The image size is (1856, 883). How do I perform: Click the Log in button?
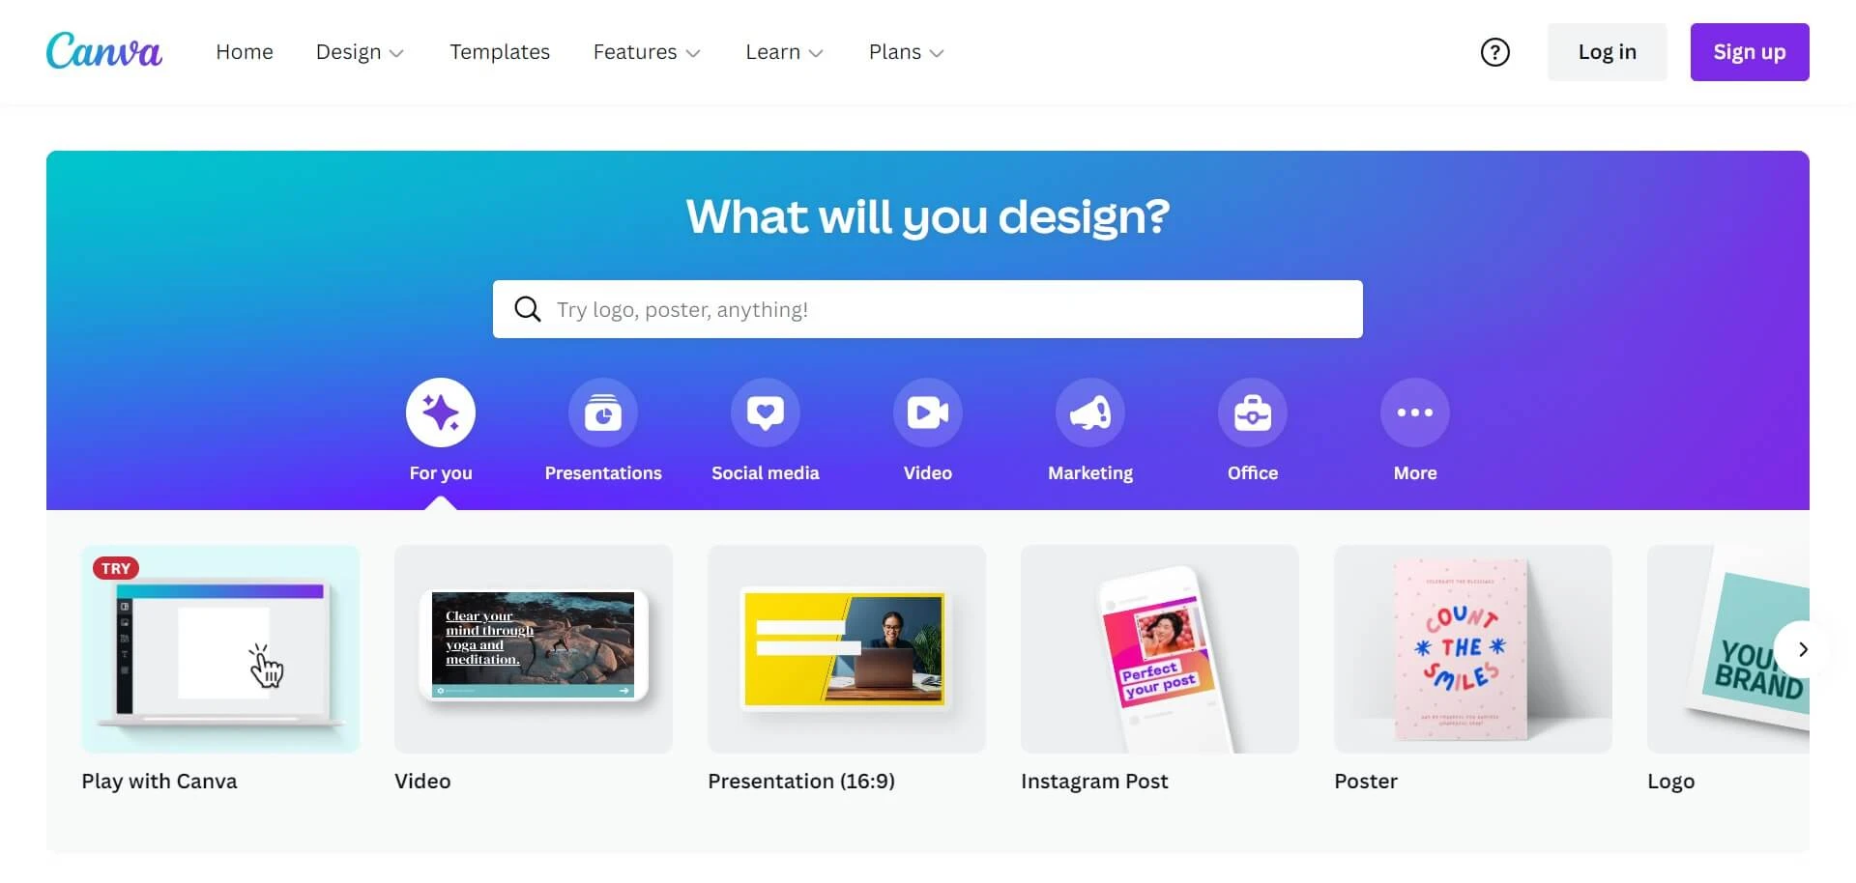[x=1608, y=52]
